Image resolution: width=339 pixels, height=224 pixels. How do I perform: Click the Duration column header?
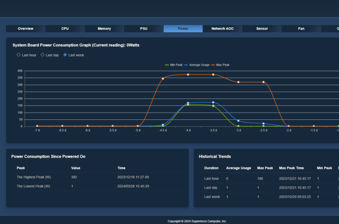211,168
